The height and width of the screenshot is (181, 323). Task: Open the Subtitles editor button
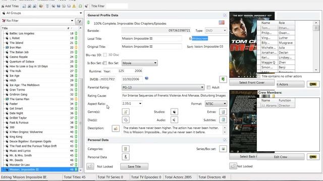click(x=223, y=120)
